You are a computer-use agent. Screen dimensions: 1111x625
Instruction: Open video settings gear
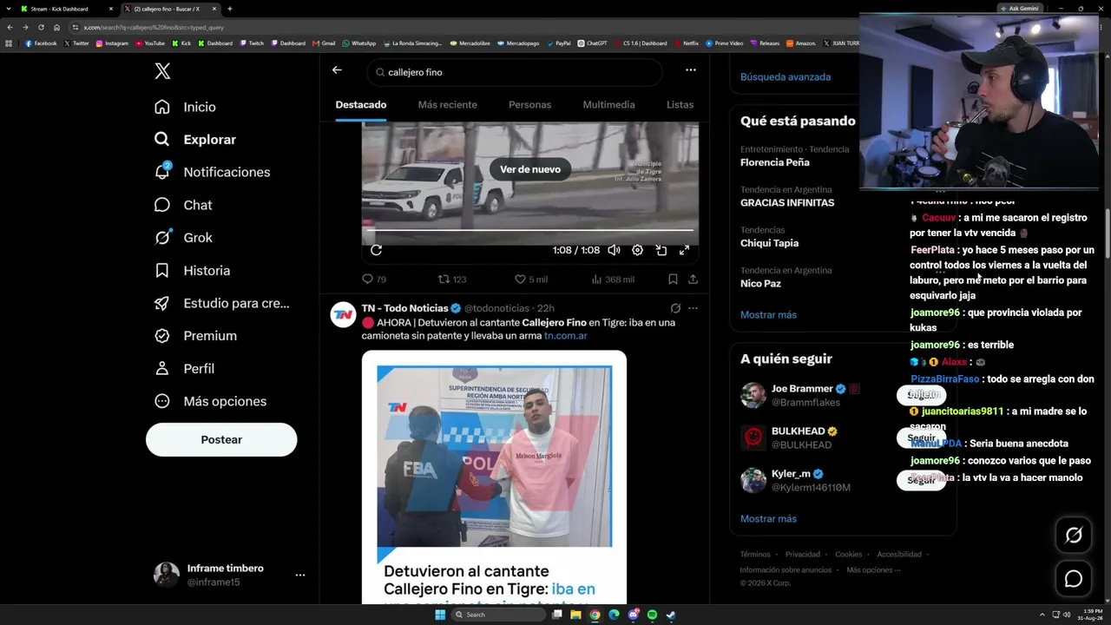click(637, 250)
